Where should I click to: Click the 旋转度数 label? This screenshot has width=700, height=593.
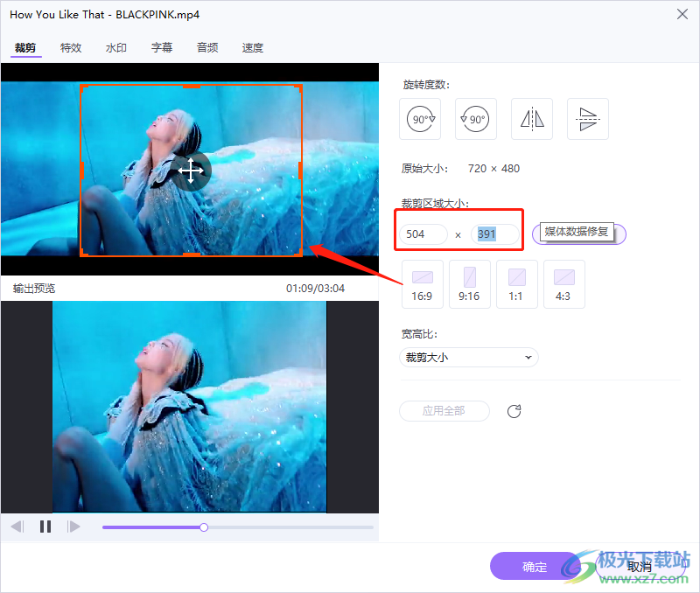[426, 85]
